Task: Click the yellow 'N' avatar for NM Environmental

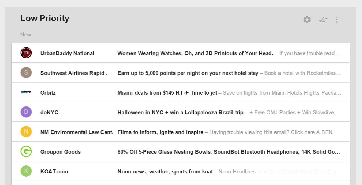Action: click(x=26, y=132)
